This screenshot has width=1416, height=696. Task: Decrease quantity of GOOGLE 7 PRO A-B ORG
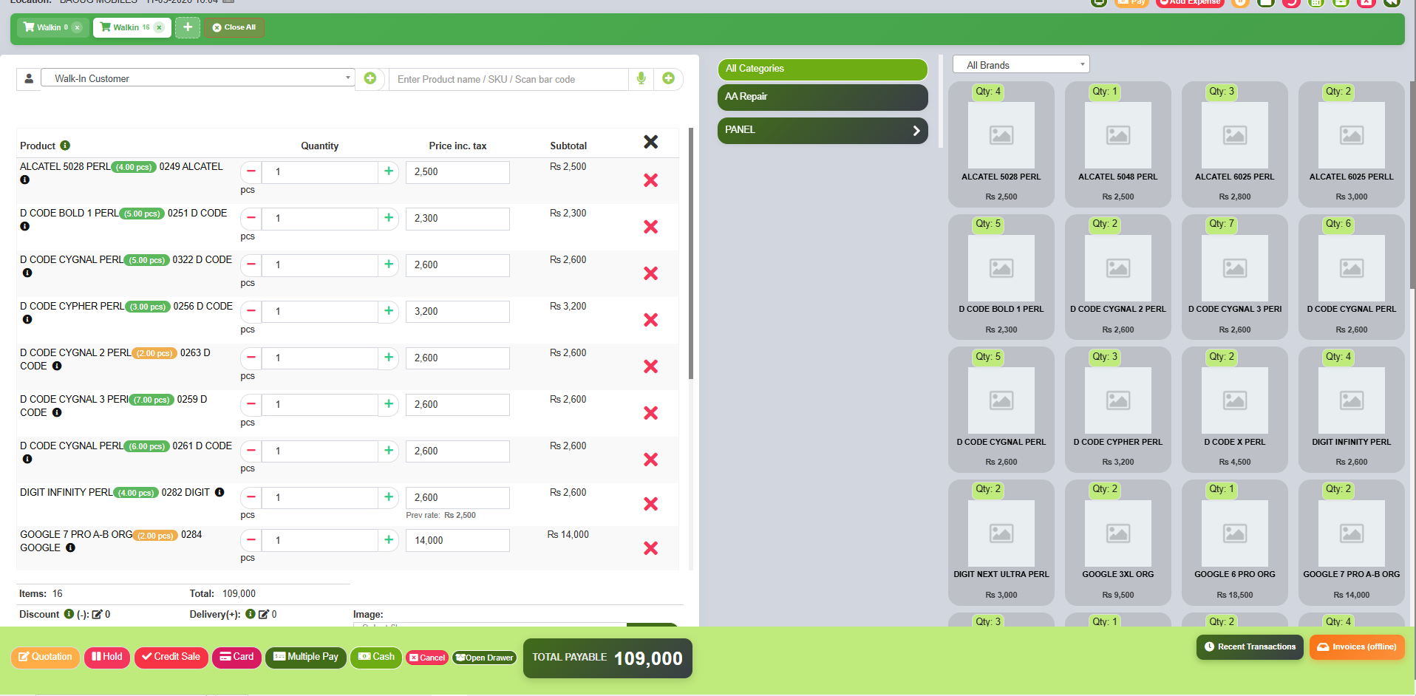tap(250, 540)
